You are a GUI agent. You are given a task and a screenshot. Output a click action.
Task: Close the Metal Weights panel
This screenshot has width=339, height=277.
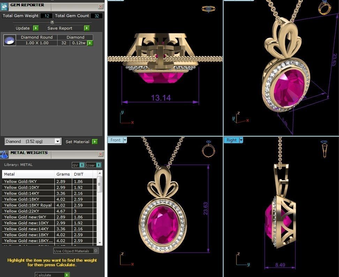[x=101, y=154]
